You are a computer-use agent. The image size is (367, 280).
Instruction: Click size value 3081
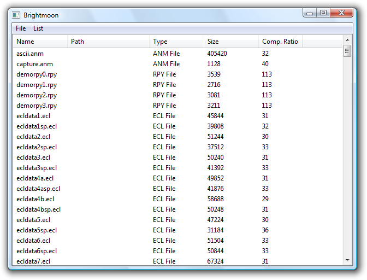(x=214, y=95)
